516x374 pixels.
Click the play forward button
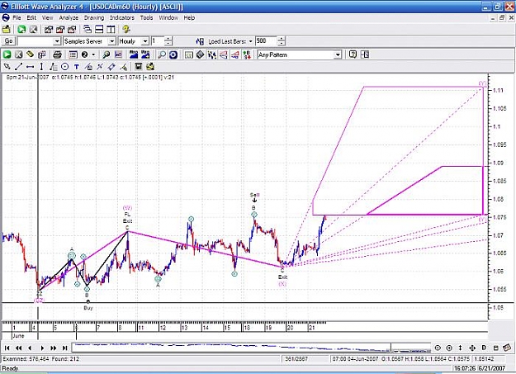tap(42, 348)
